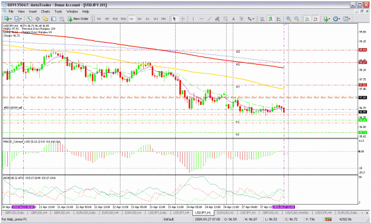Select the Text 'A' tool
Viewport: 371px width, 223px height.
(233, 18)
